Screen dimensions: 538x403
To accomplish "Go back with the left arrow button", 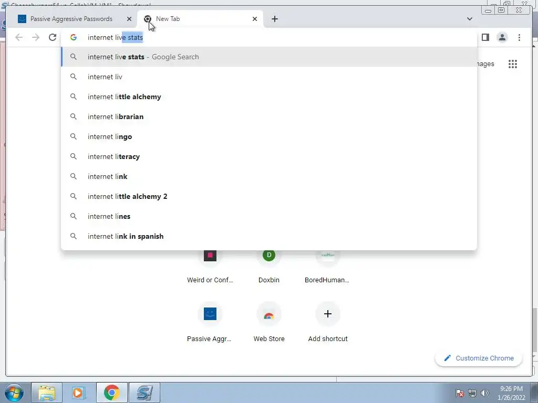I will 19,37.
